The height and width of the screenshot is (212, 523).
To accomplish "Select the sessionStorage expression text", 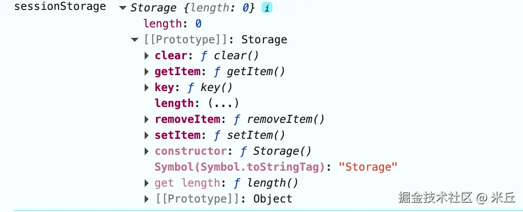I will tap(60, 6).
